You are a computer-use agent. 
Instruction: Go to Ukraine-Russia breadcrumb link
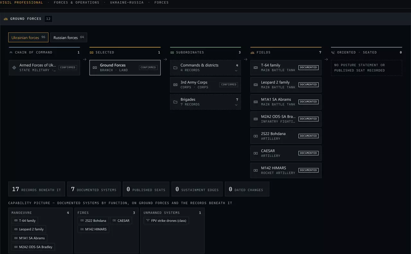(127, 3)
